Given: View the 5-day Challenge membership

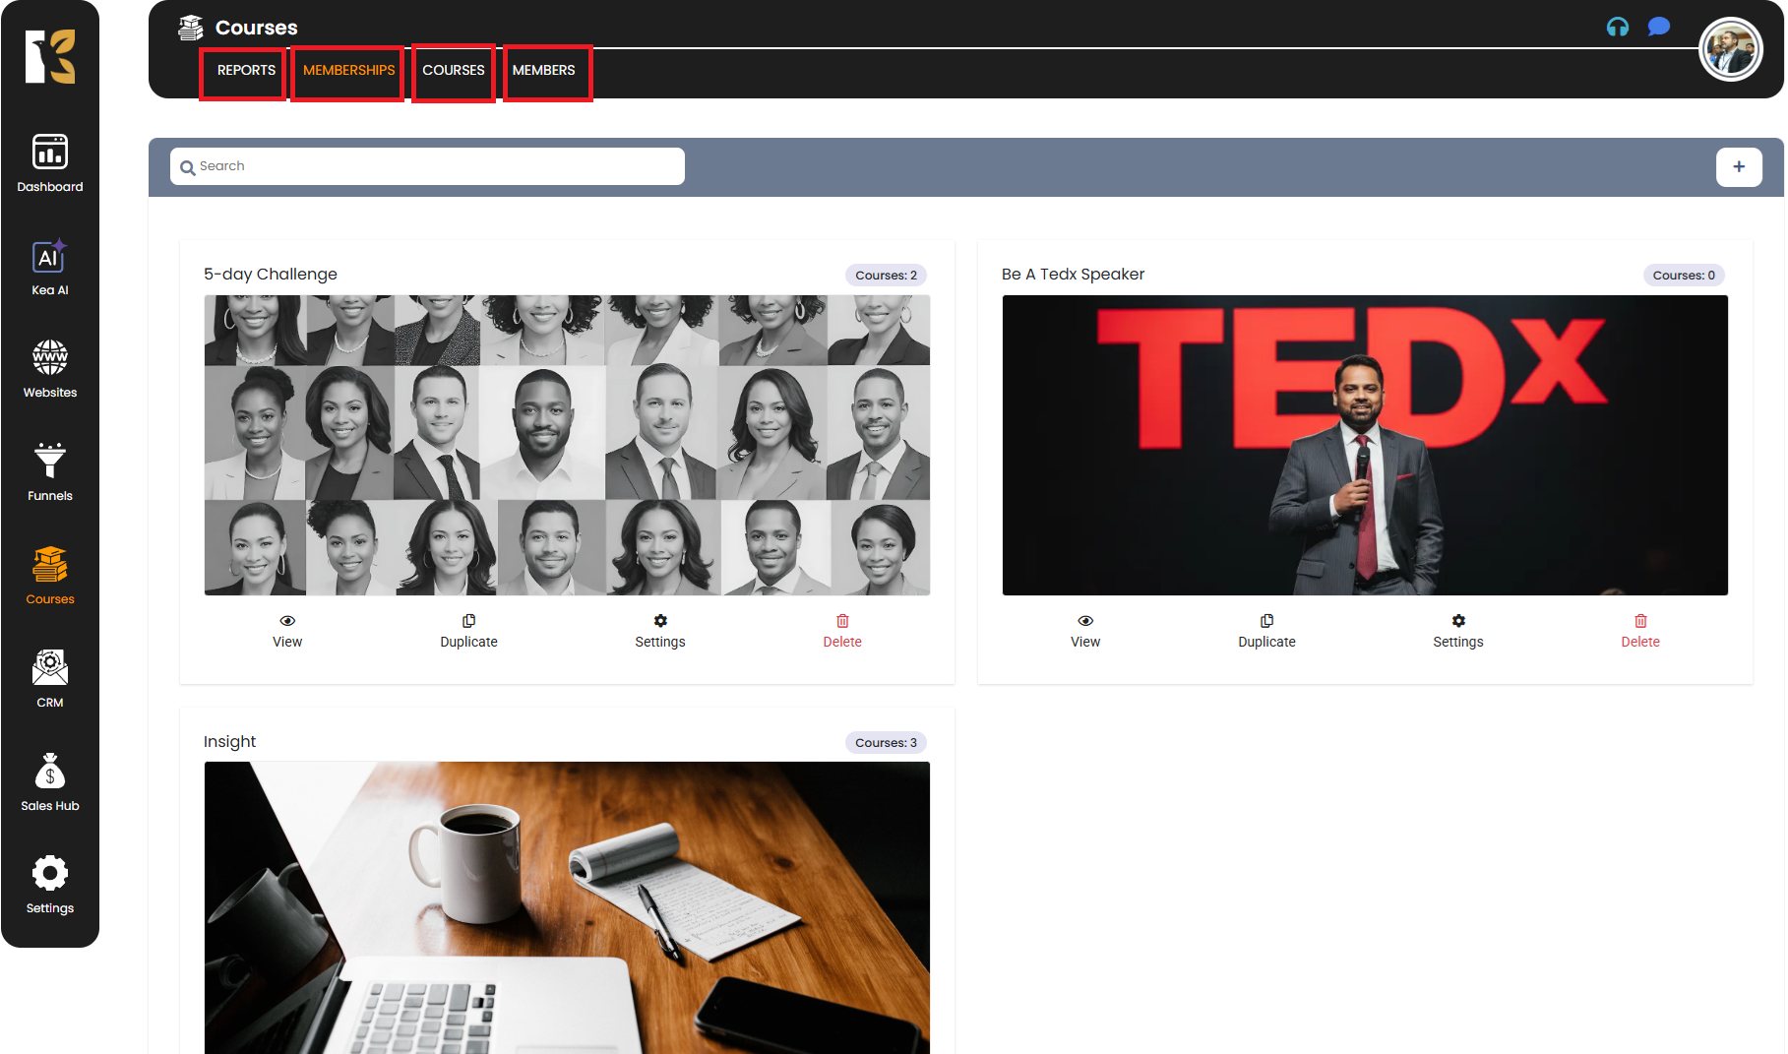Looking at the screenshot, I should pos(287,631).
